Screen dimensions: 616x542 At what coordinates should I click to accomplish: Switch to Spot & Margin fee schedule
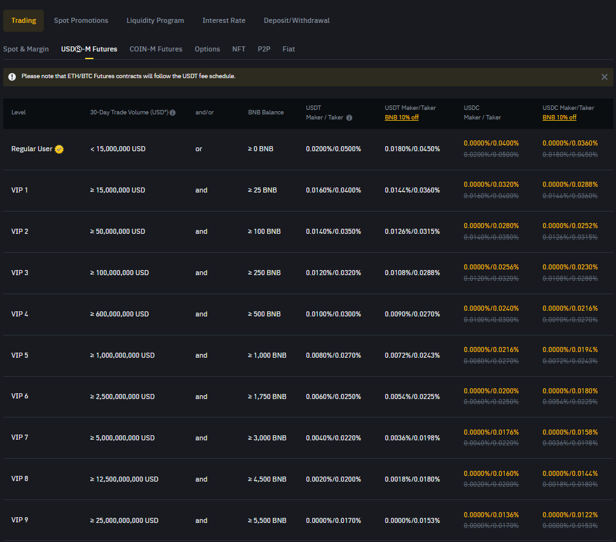click(x=26, y=49)
